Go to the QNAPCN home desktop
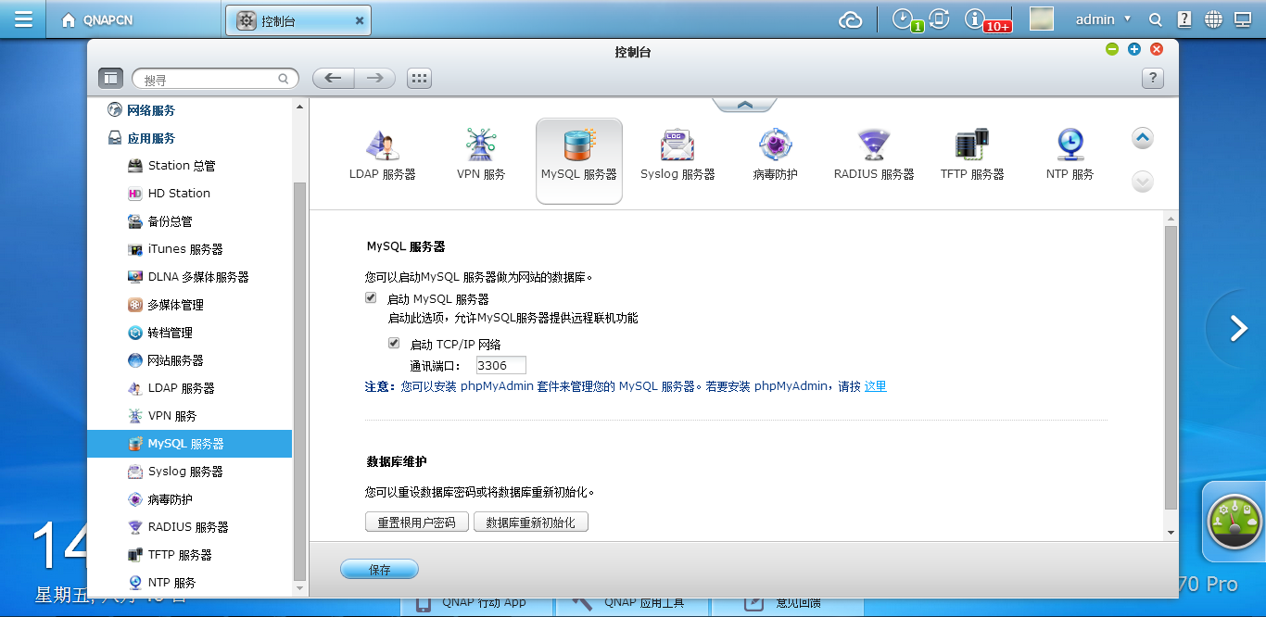This screenshot has width=1266, height=617. point(96,20)
